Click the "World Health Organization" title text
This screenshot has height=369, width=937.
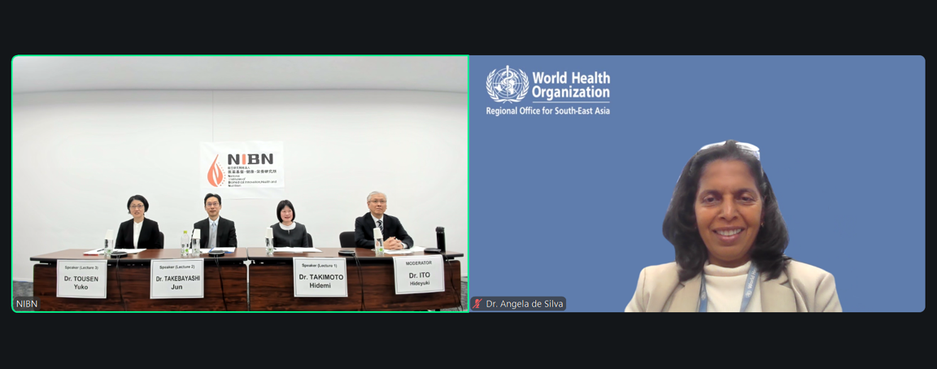pyautogui.click(x=570, y=85)
